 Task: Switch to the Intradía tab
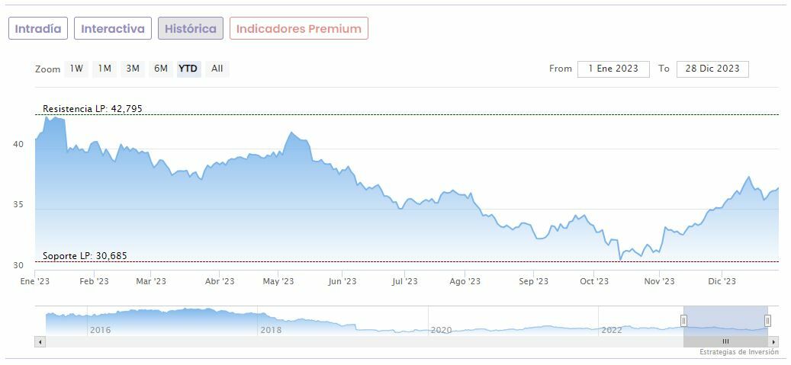[38, 29]
